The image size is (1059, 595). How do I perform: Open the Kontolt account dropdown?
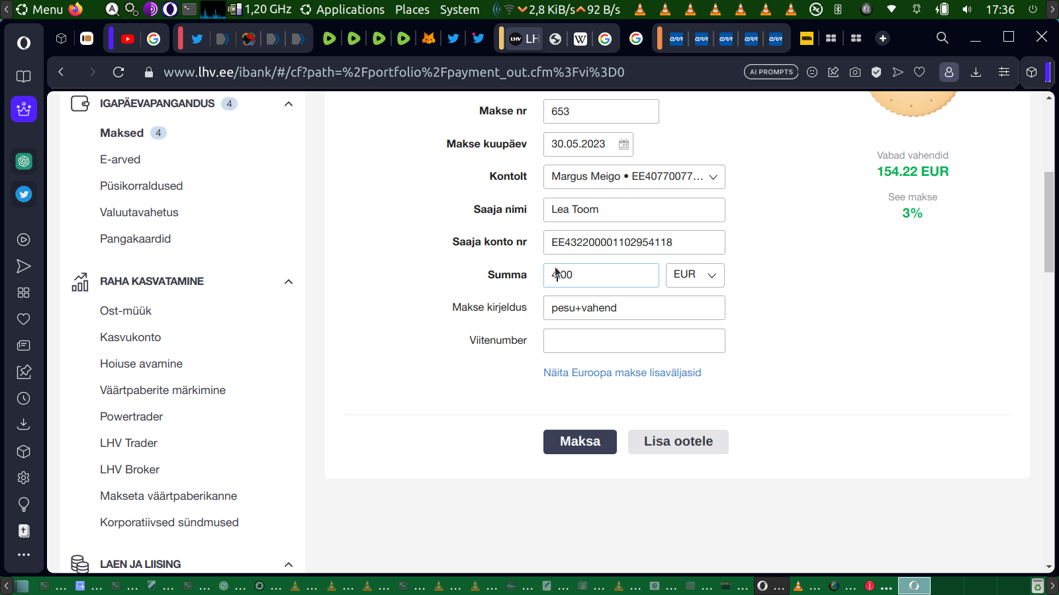tap(634, 177)
